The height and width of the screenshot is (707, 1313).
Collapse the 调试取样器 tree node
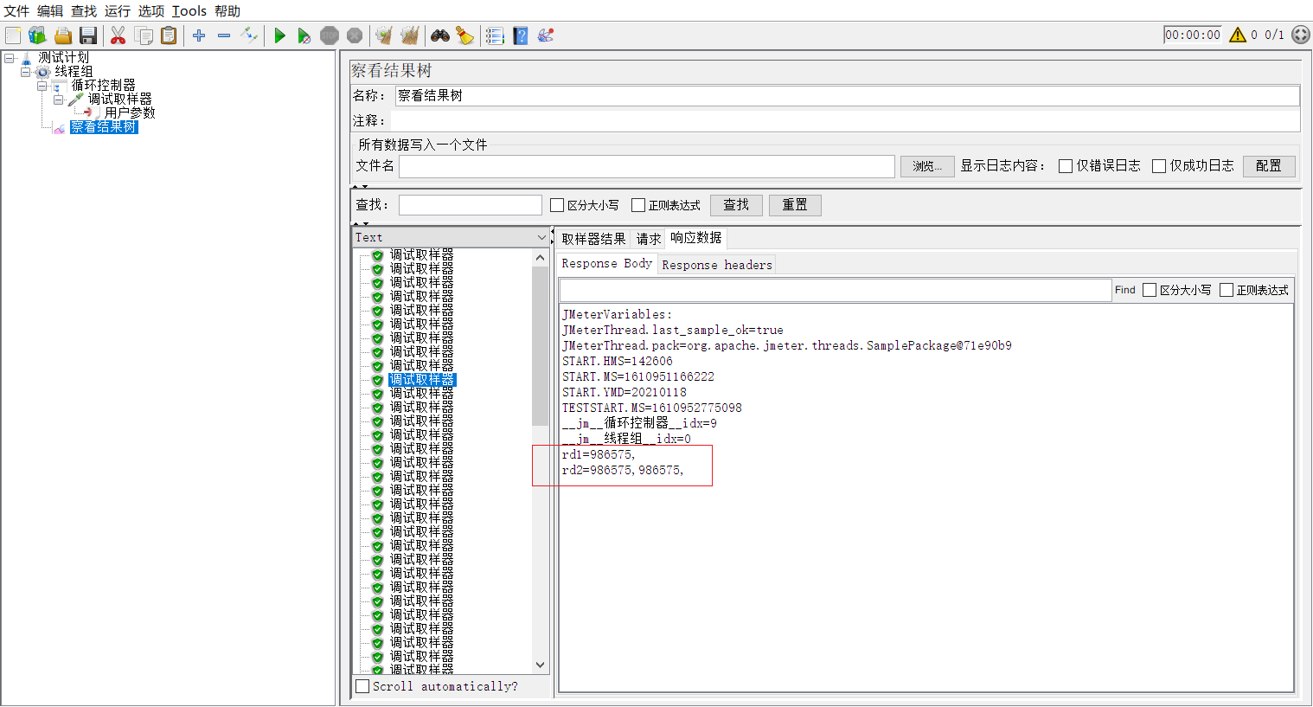(59, 99)
